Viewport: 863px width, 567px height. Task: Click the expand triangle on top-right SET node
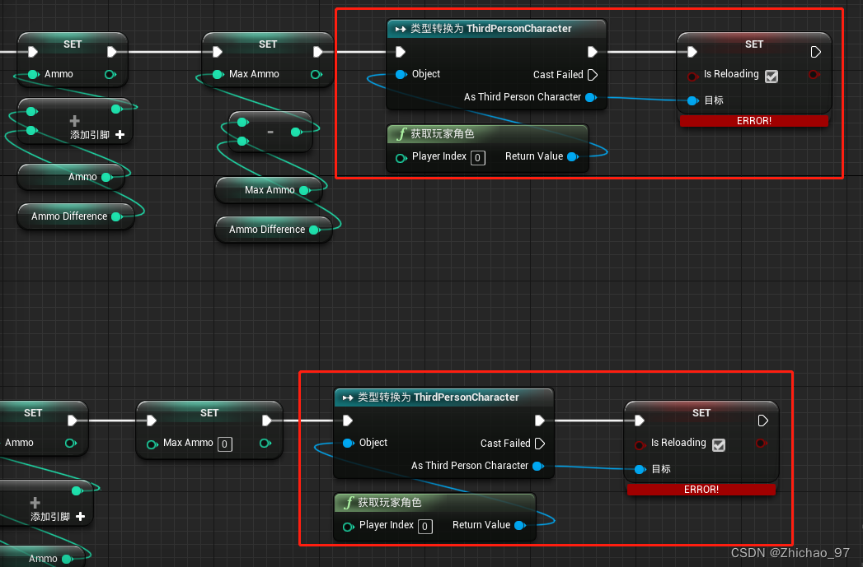[815, 51]
